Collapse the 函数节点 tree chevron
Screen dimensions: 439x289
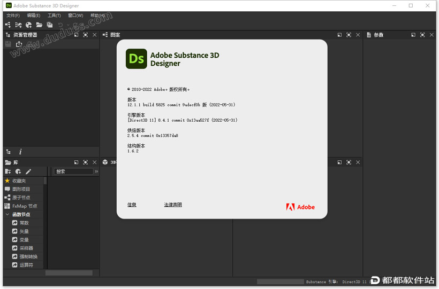click(x=7, y=214)
